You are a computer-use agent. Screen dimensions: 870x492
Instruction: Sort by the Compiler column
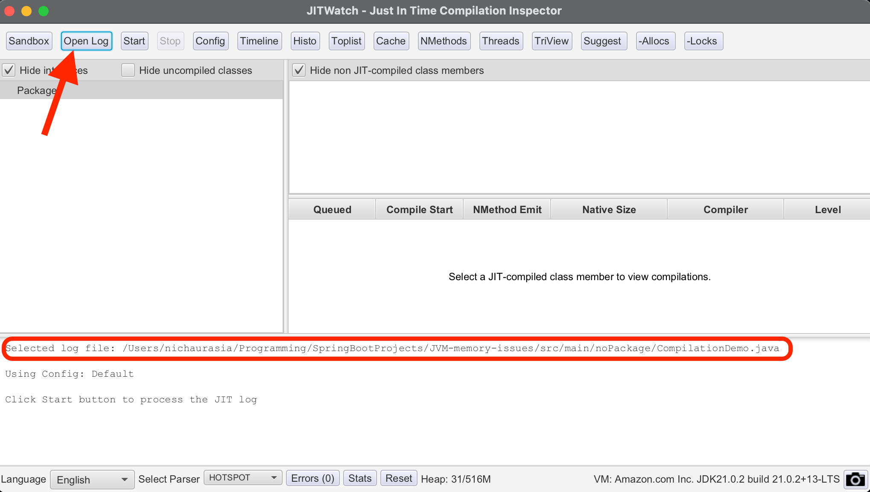click(726, 209)
